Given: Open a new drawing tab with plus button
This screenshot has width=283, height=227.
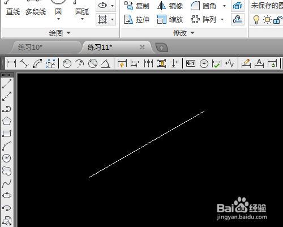Looking at the screenshot, I should click(x=161, y=48).
